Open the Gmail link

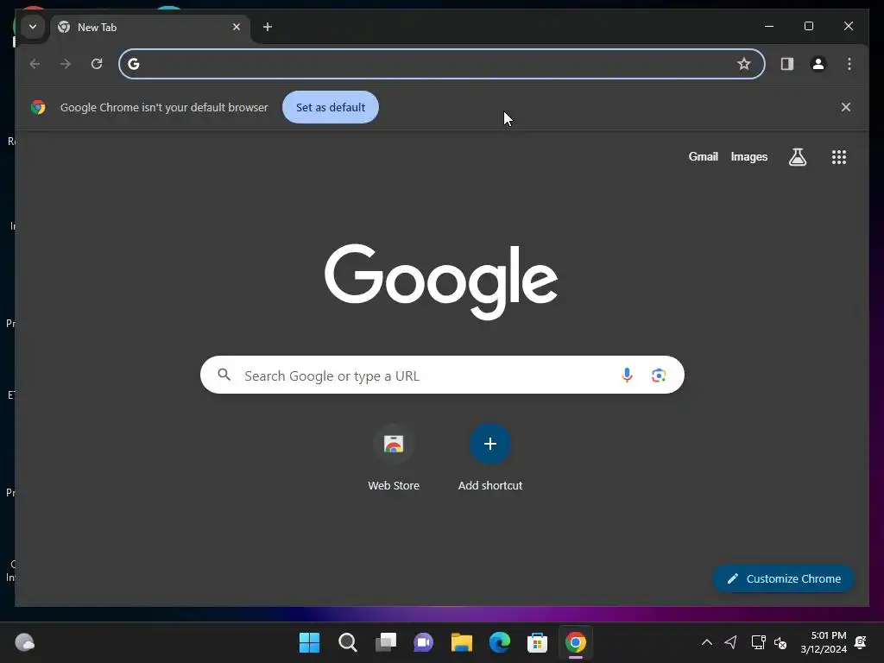click(x=703, y=157)
